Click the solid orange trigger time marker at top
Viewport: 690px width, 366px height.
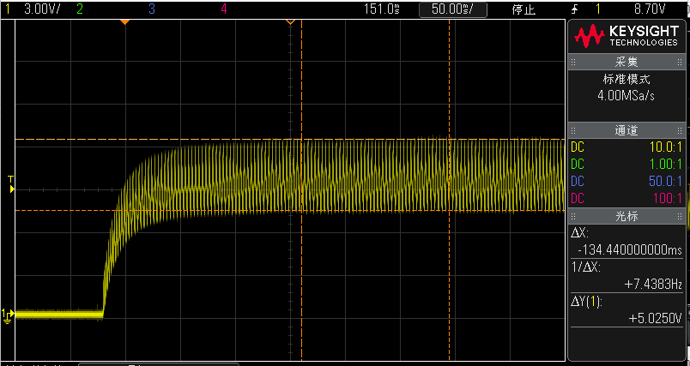pos(125,21)
